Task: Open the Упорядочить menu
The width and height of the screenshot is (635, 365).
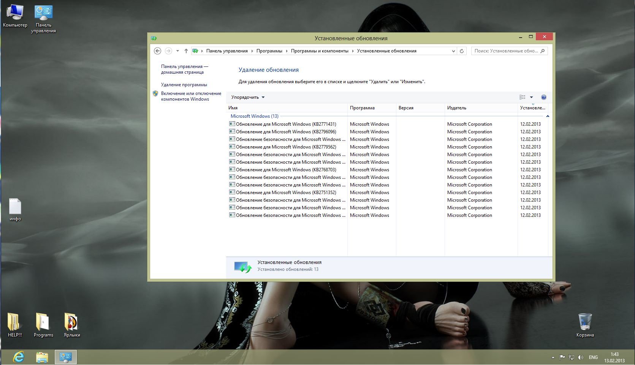Action: click(248, 97)
